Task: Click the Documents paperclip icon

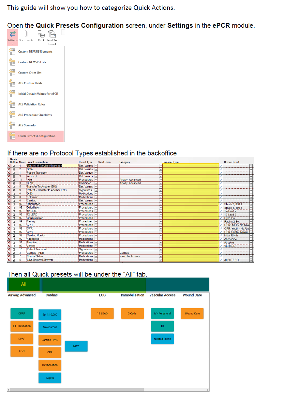Action: coord(26,34)
